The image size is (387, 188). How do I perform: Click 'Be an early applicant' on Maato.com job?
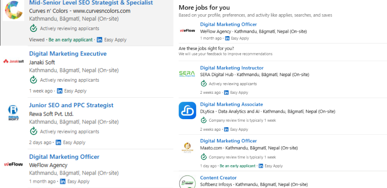[x=238, y=166]
